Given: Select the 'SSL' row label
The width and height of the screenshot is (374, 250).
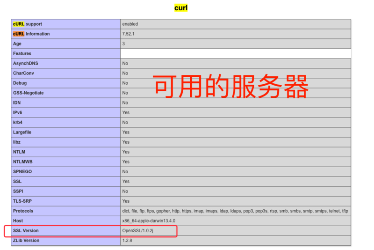Looking at the screenshot, I should pos(17,182).
